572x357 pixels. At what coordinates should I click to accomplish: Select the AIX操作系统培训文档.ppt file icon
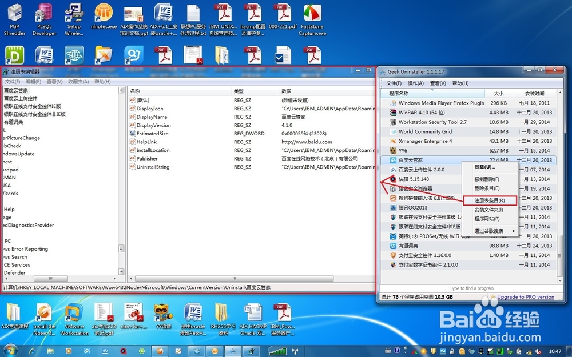[x=133, y=20]
